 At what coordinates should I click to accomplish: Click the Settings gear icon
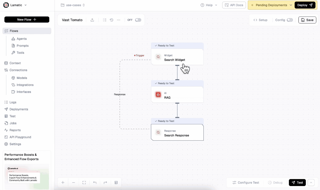[6, 144]
